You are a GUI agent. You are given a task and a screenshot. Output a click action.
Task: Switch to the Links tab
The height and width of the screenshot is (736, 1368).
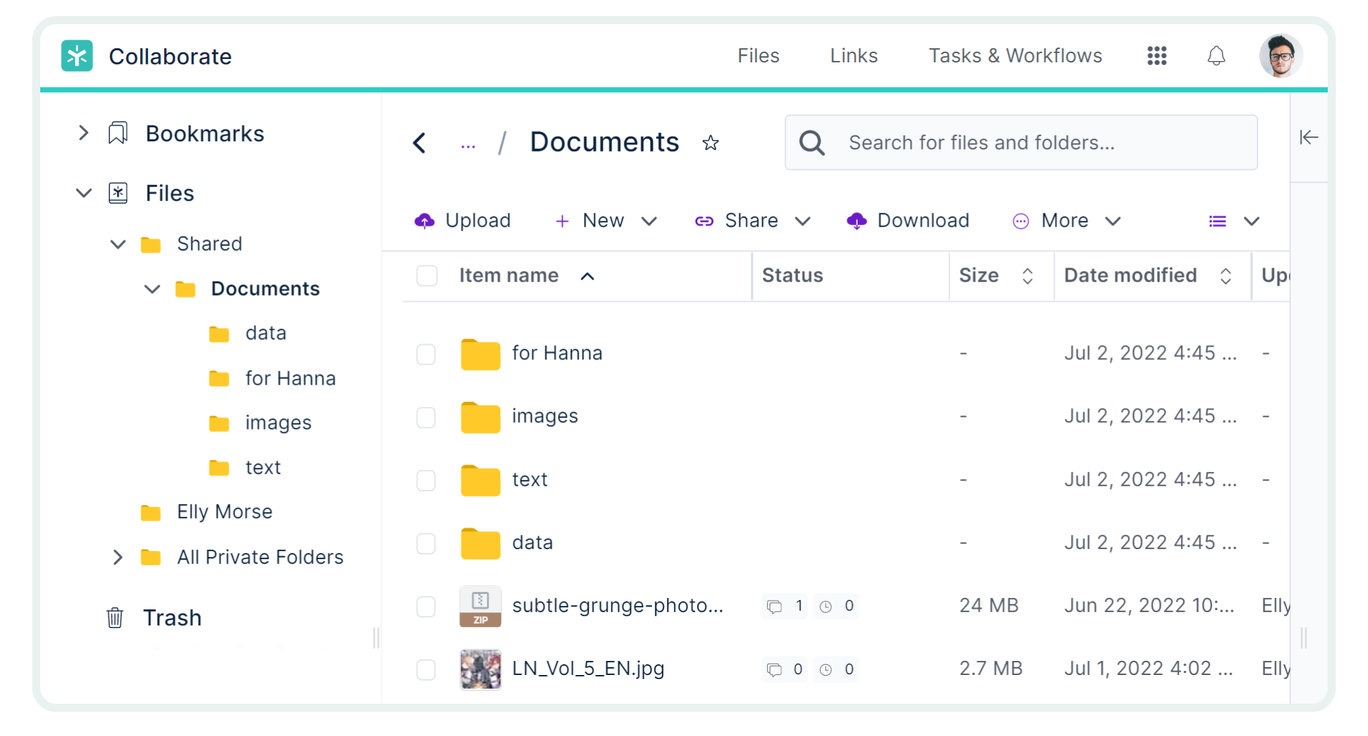click(x=853, y=56)
